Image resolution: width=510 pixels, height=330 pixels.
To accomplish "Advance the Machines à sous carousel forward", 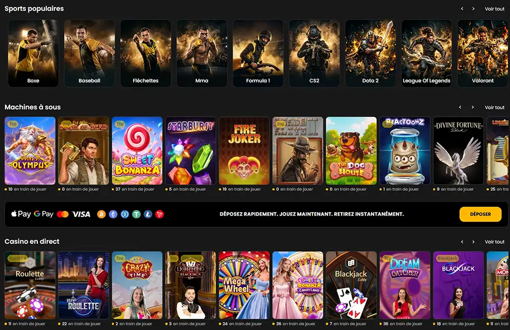I will point(474,107).
